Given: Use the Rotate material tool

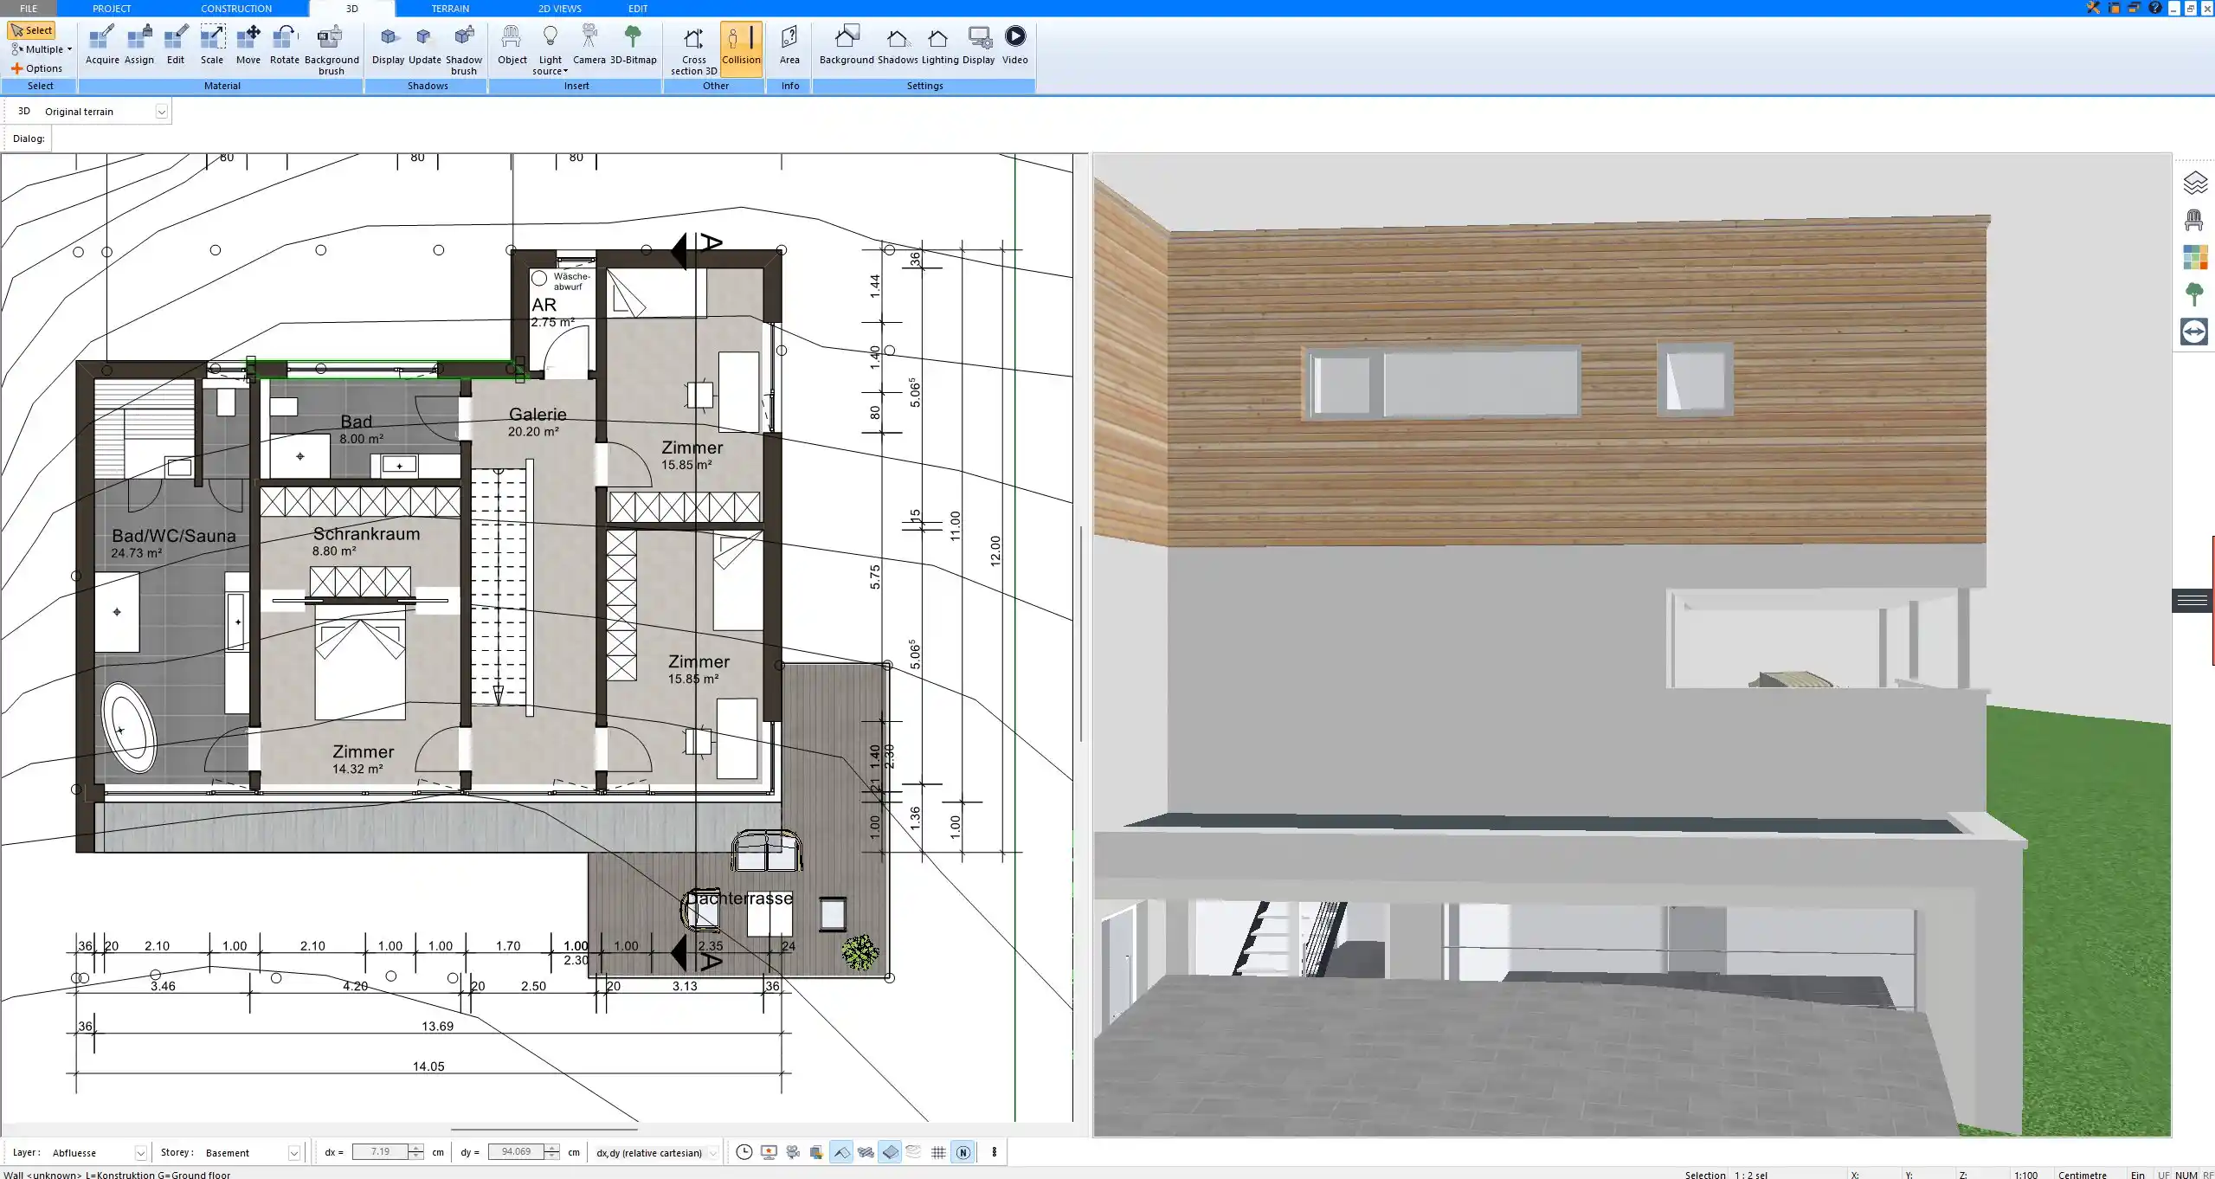Looking at the screenshot, I should coord(285,45).
